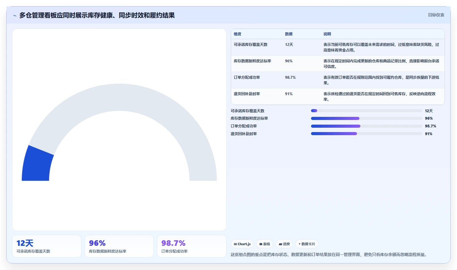Click the 96% value in the table

289,61
